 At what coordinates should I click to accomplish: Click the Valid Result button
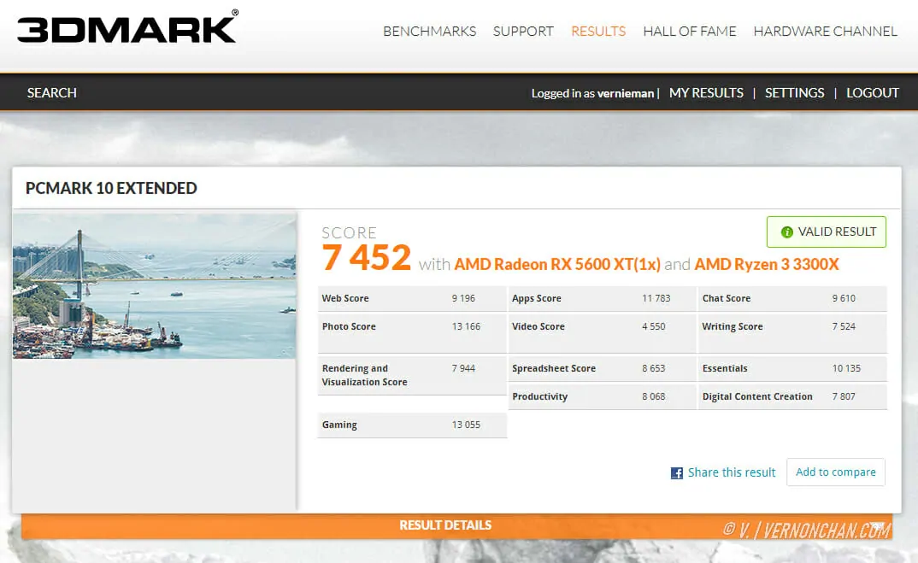[826, 232]
